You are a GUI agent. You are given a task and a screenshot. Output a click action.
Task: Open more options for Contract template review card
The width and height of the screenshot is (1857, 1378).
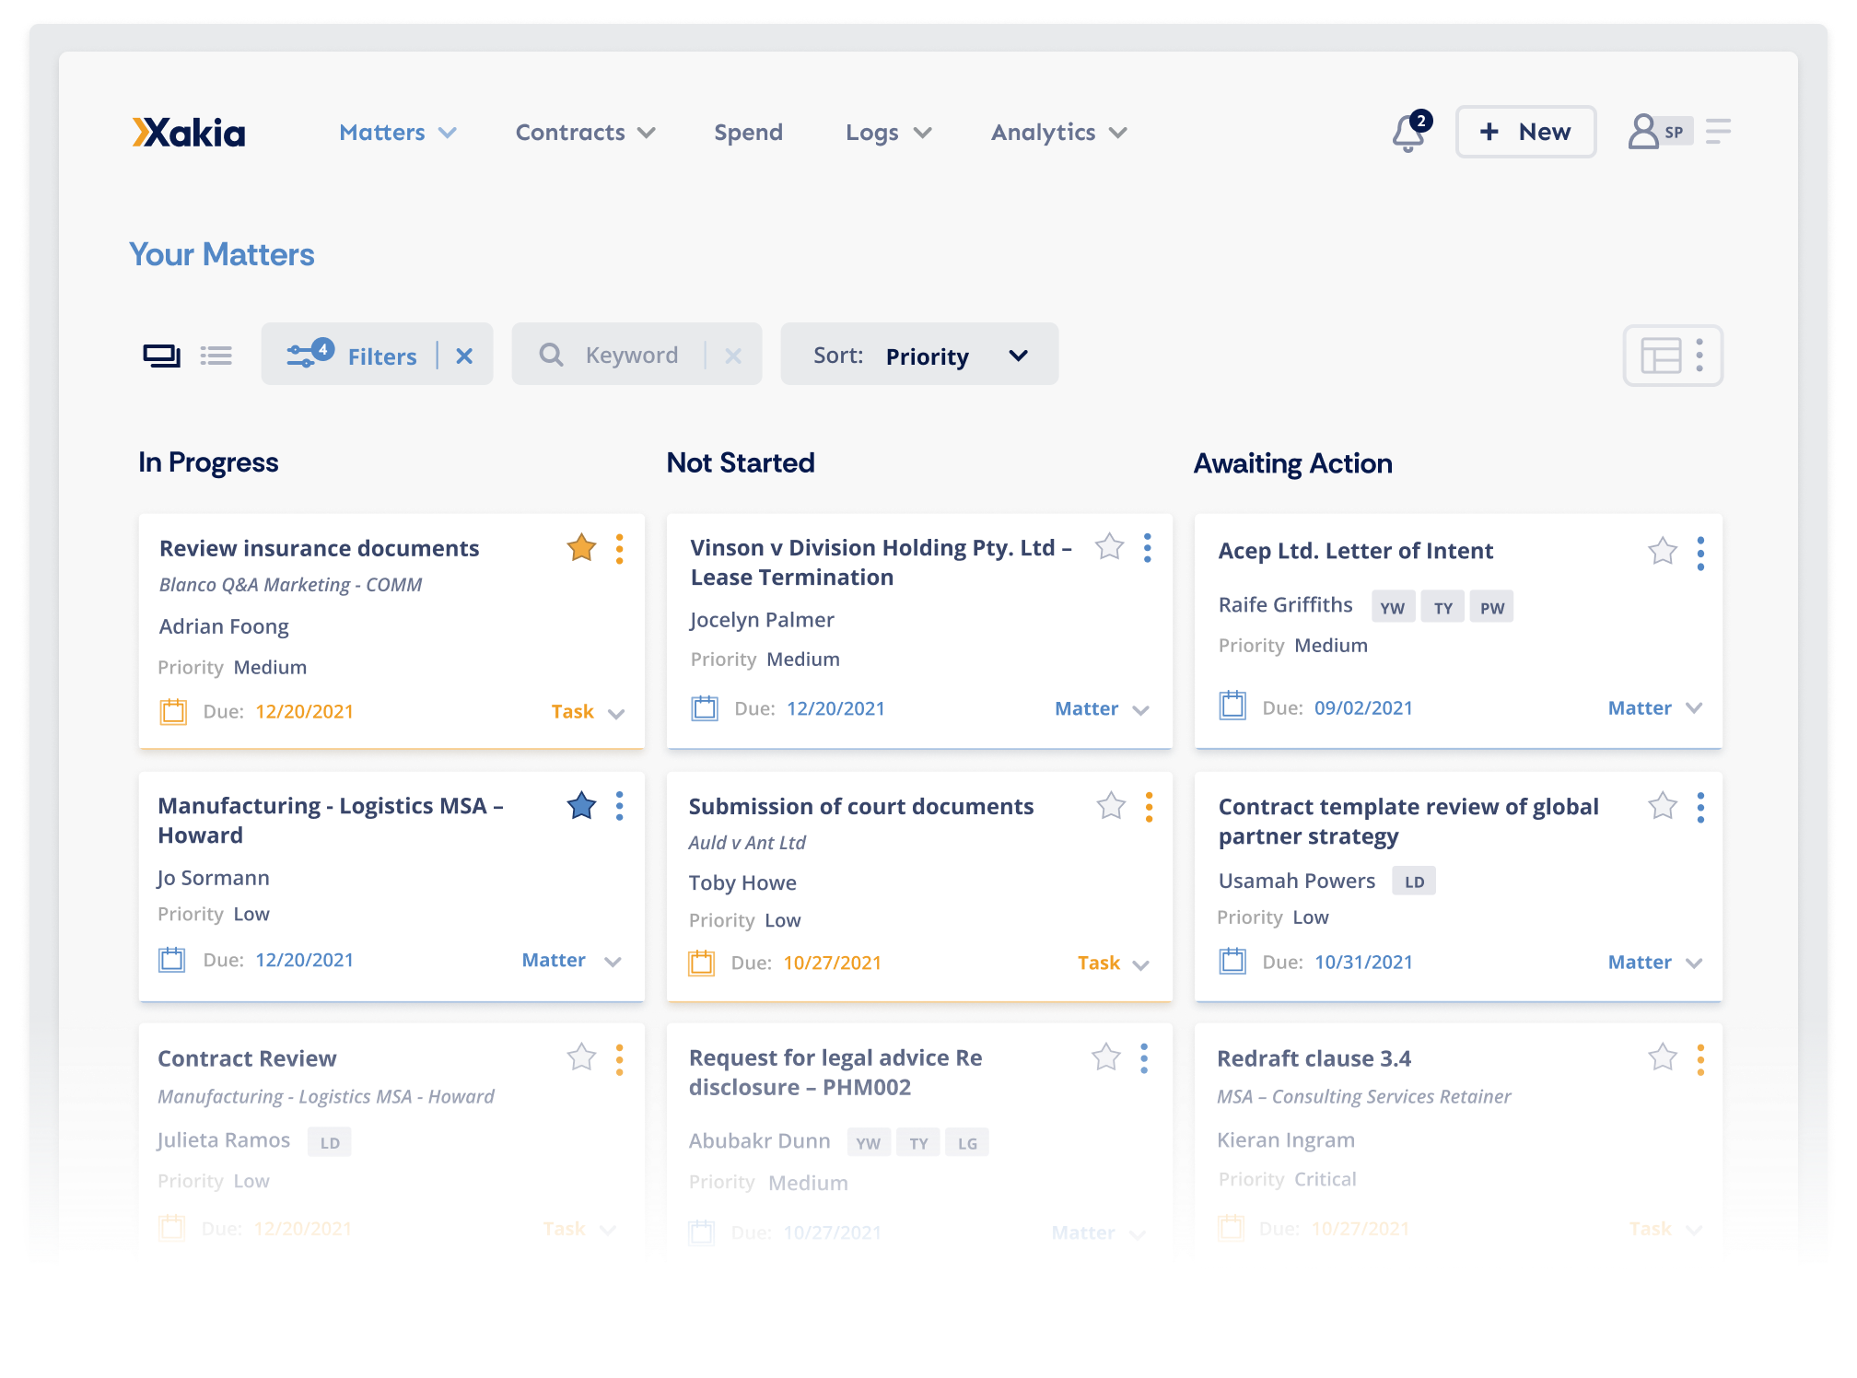click(1700, 808)
